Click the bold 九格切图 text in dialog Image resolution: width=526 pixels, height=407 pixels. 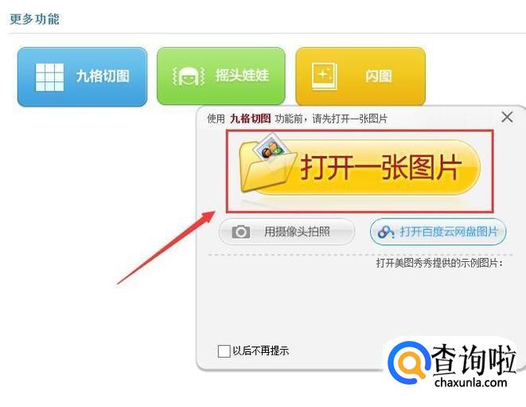(250, 119)
